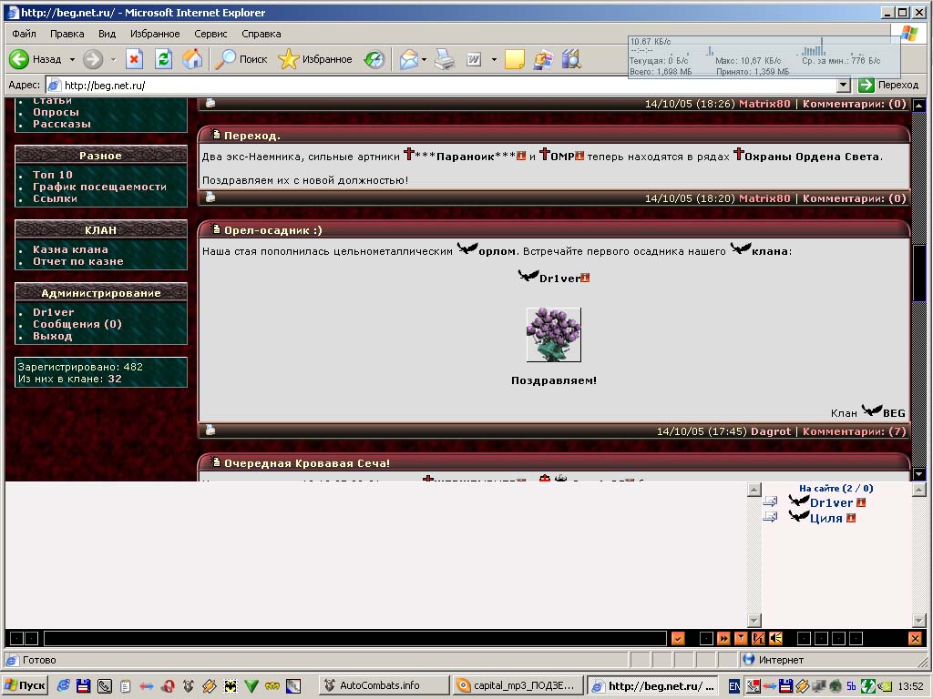Open the Избранное menu in menu bar
The height and width of the screenshot is (699, 933).
coord(155,34)
